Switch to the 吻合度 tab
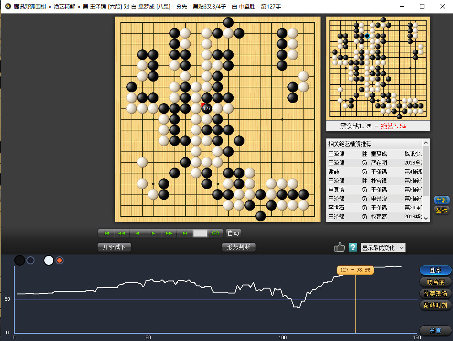Screen dimensions: 453x341 [x=436, y=282]
